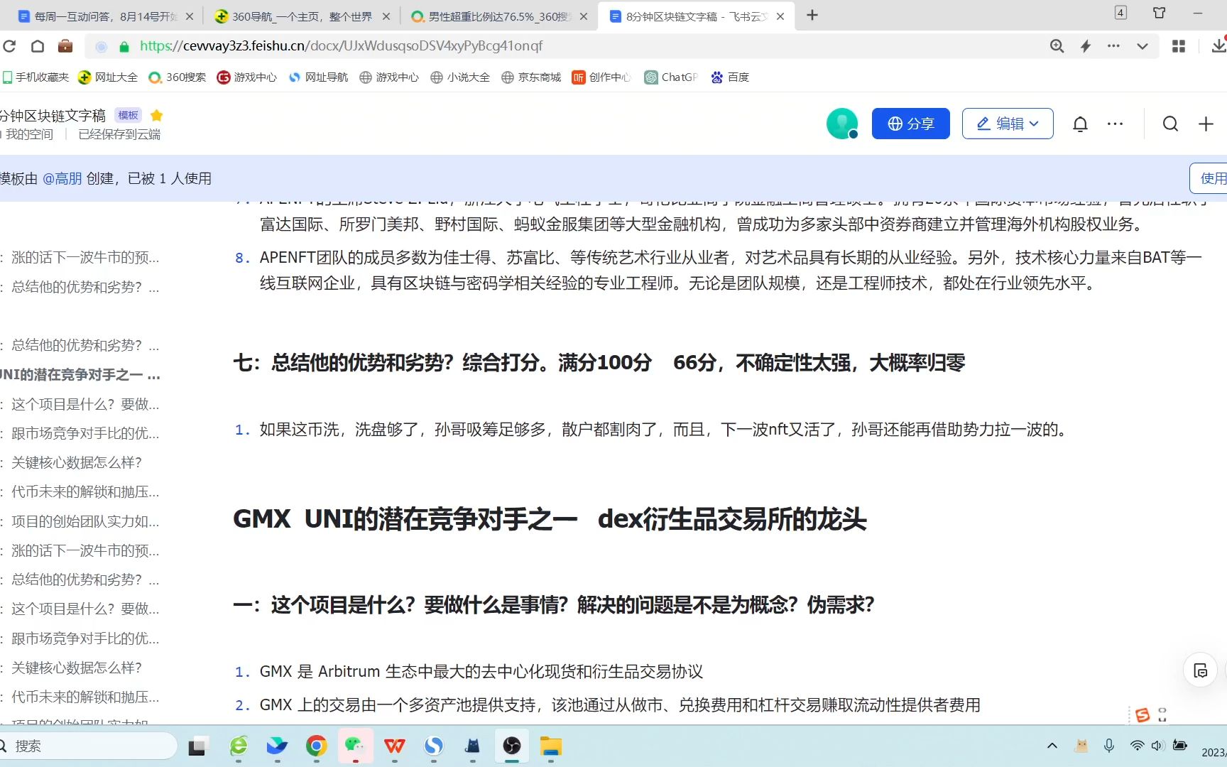Screen dimensions: 1227x767
Task: Open the 创作中心 bookmark
Action: click(x=601, y=77)
